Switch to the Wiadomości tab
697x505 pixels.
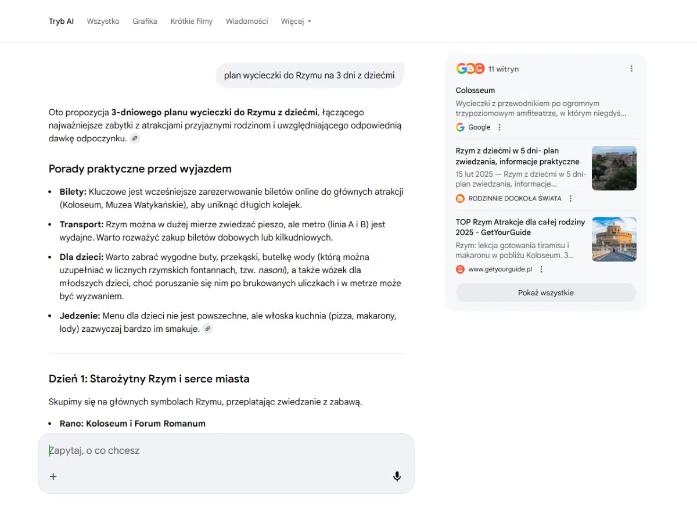246,21
